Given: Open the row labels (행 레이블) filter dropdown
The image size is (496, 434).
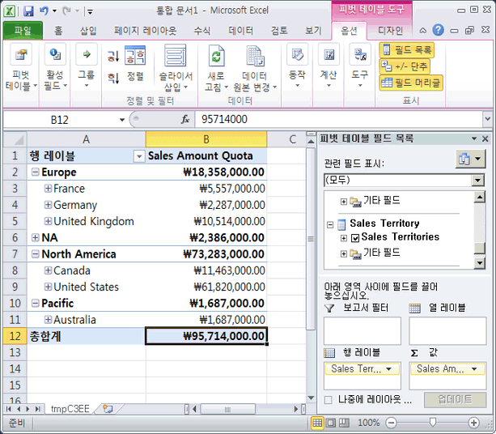Looking at the screenshot, I should (139, 156).
